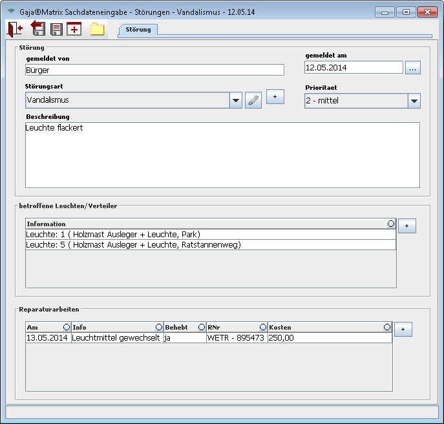Add affected Leuchte with the plus button
This screenshot has width=444, height=424.
click(x=407, y=226)
